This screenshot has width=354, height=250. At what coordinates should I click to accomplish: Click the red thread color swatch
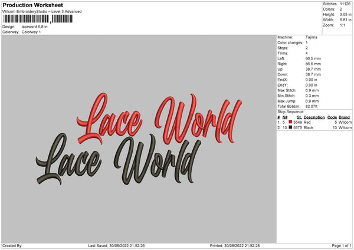coord(290,122)
